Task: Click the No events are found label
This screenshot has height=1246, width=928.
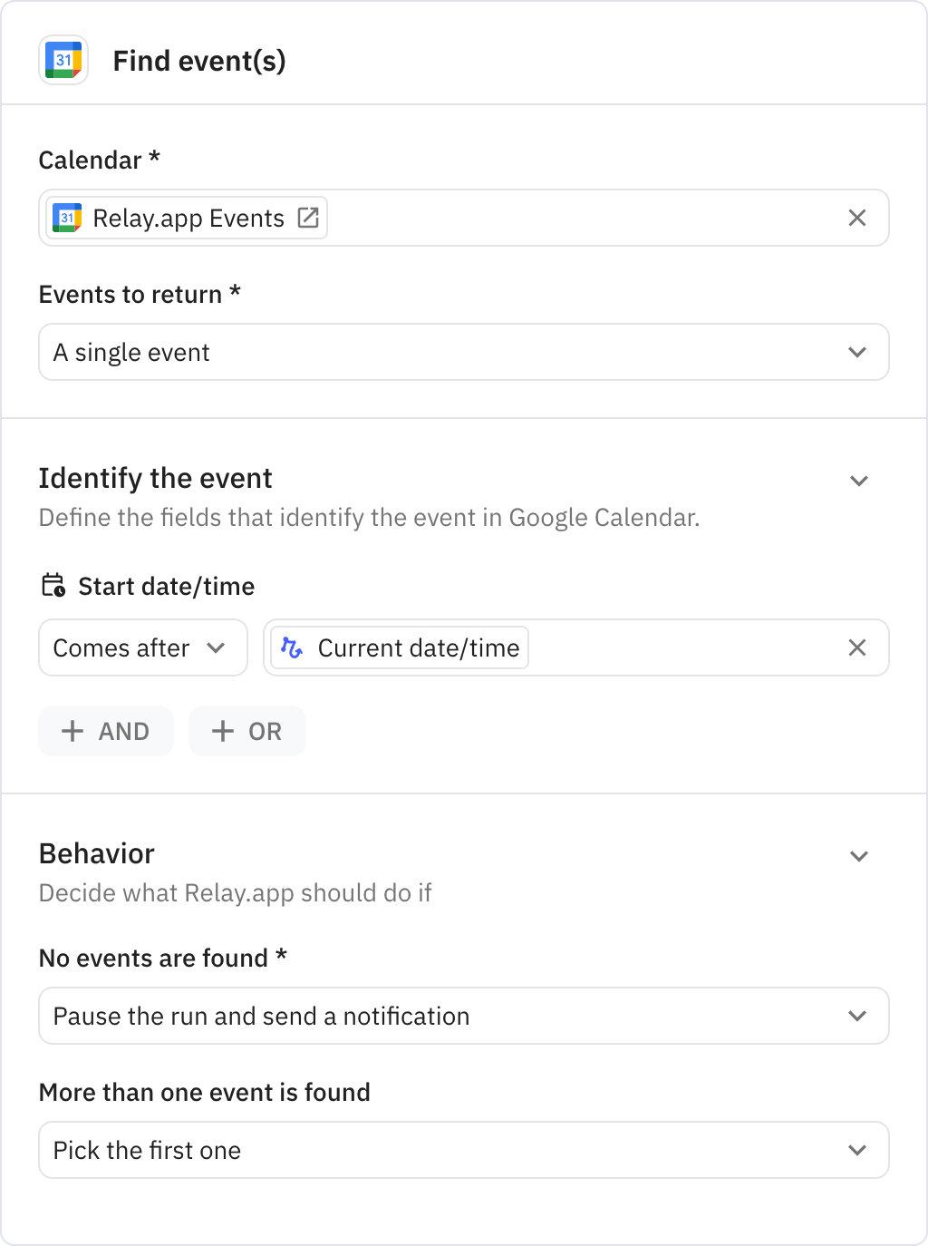Action: click(163, 958)
